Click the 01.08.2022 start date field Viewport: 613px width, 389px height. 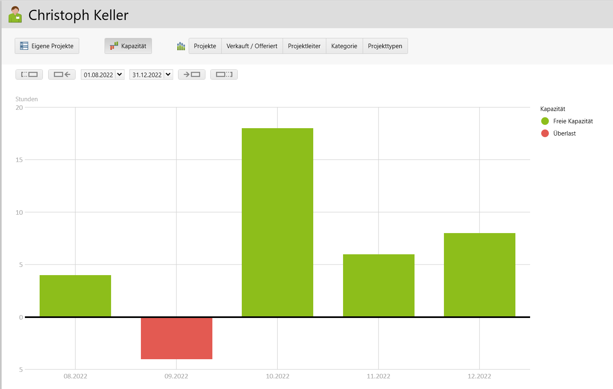(98, 75)
